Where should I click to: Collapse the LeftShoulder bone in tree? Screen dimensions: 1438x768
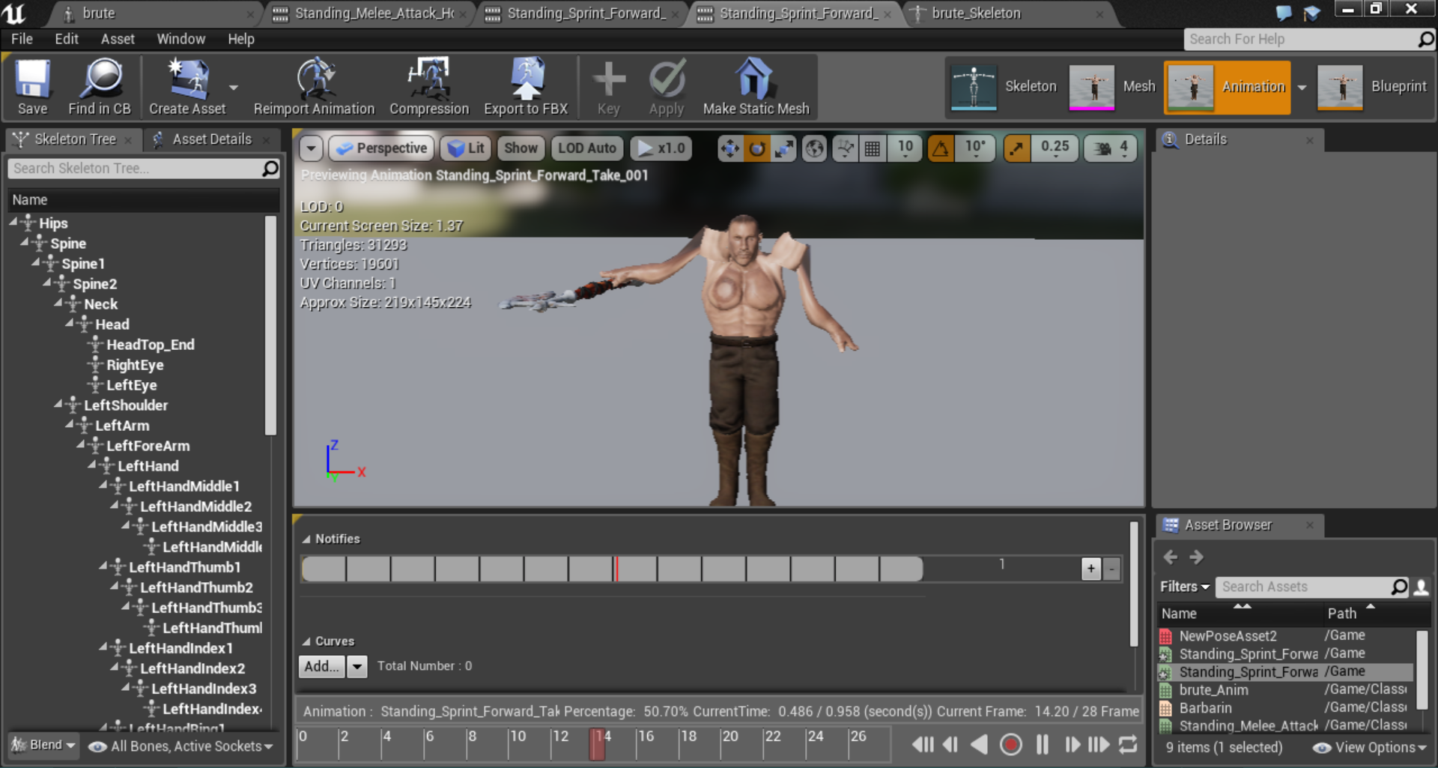(x=58, y=405)
